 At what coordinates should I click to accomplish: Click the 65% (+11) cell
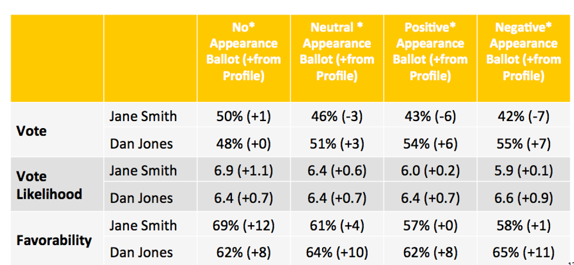[x=524, y=253]
